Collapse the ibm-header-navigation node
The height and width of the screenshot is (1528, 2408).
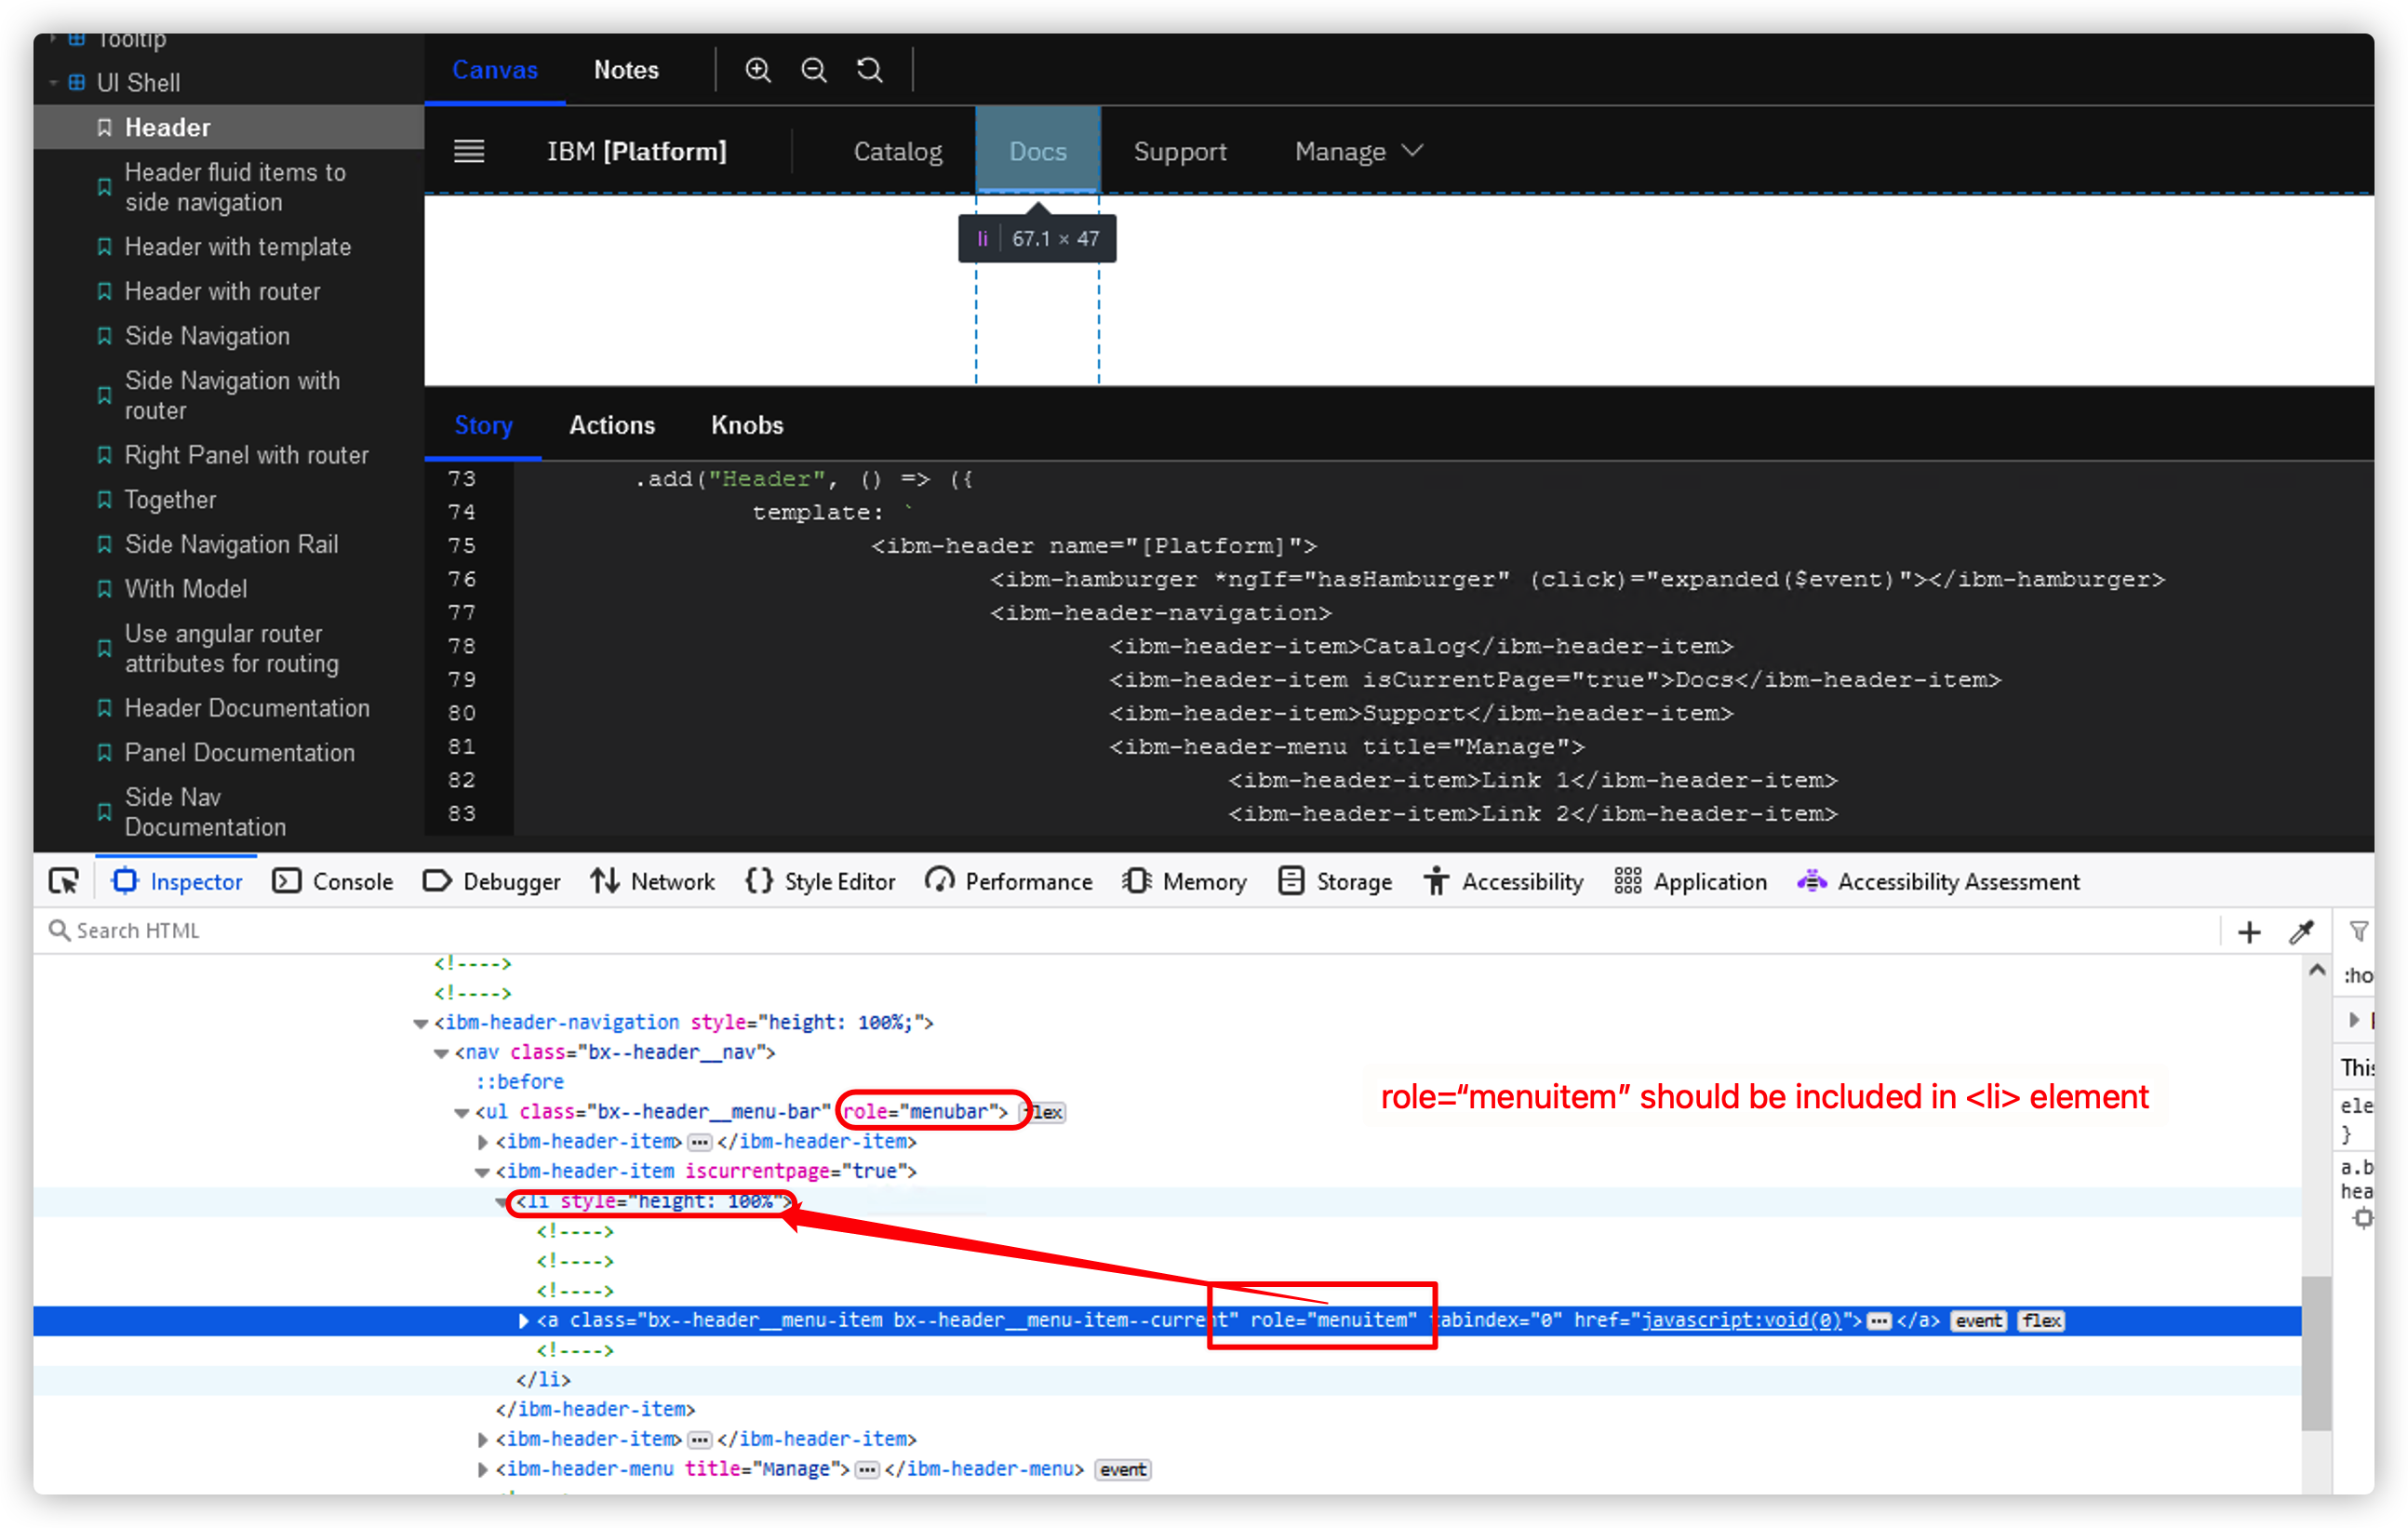tap(421, 1022)
